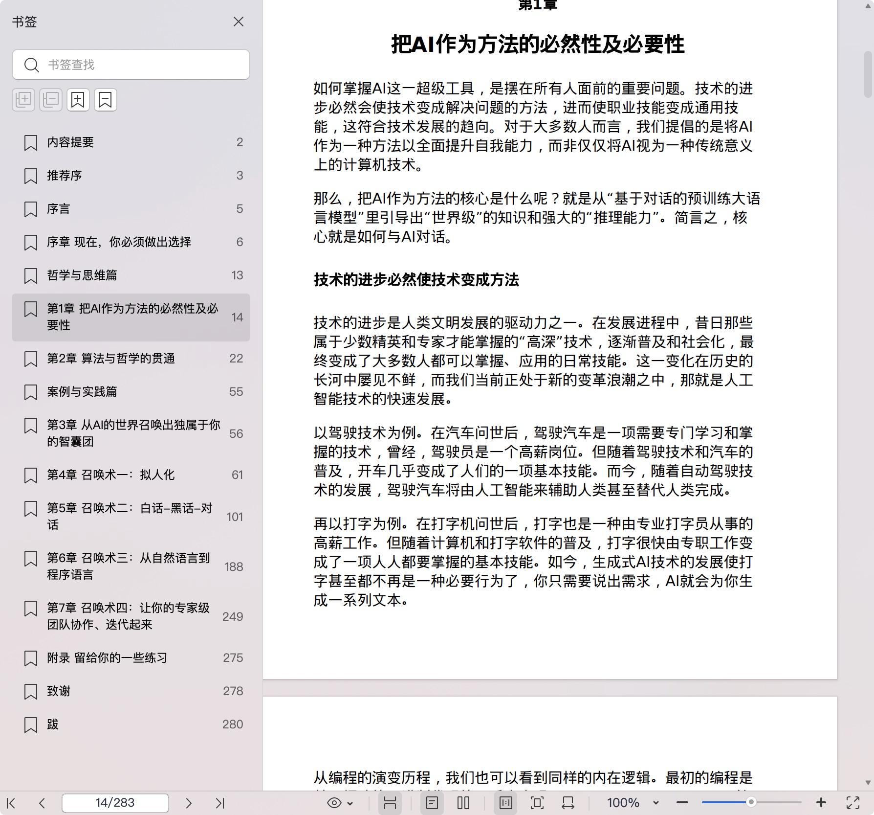
Task: Expand all bookmarks icon
Action: [x=23, y=100]
